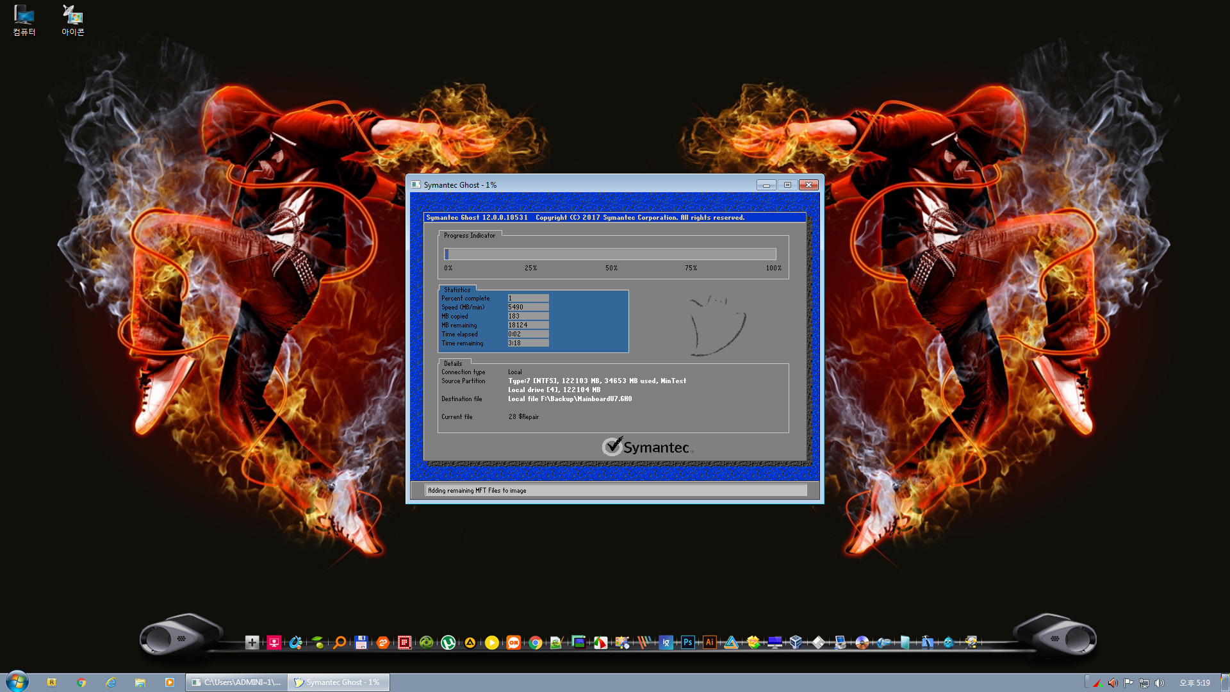This screenshot has width=1230, height=692.
Task: Click the MB copied value 183
Action: [528, 317]
